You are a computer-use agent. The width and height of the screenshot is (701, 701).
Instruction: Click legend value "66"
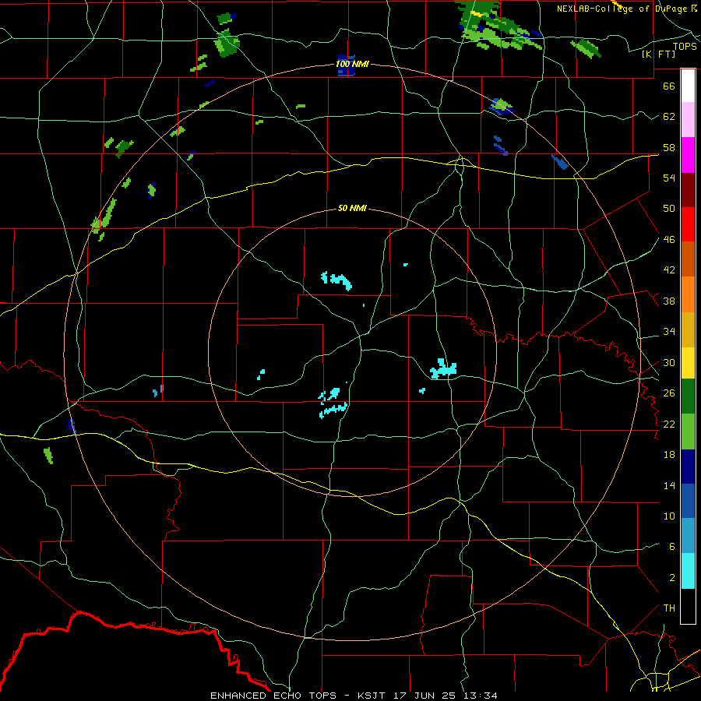click(x=669, y=86)
